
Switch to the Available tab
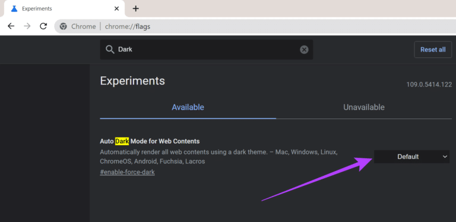point(188,107)
